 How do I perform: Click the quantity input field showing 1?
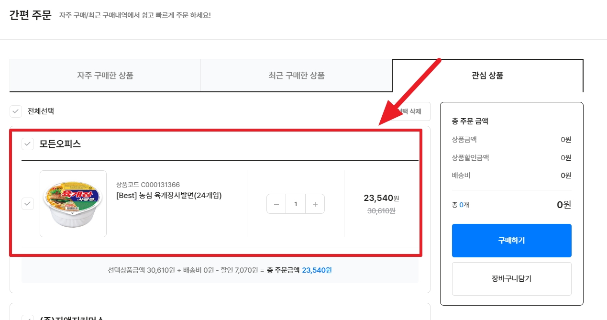click(296, 204)
